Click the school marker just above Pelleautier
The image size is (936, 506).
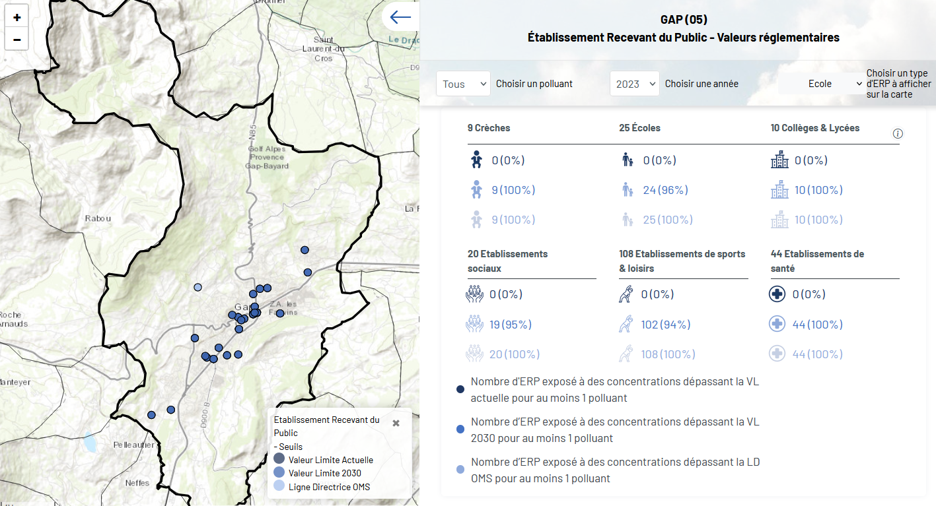click(151, 415)
